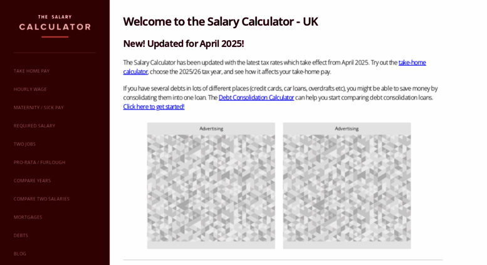The height and width of the screenshot is (265, 487).
Task: Open Pro-Rata / Furlough calculator
Action: [39, 162]
